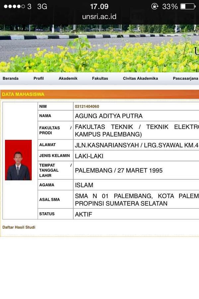Select the ISLAM religion value
199x299 pixels.
point(84,185)
